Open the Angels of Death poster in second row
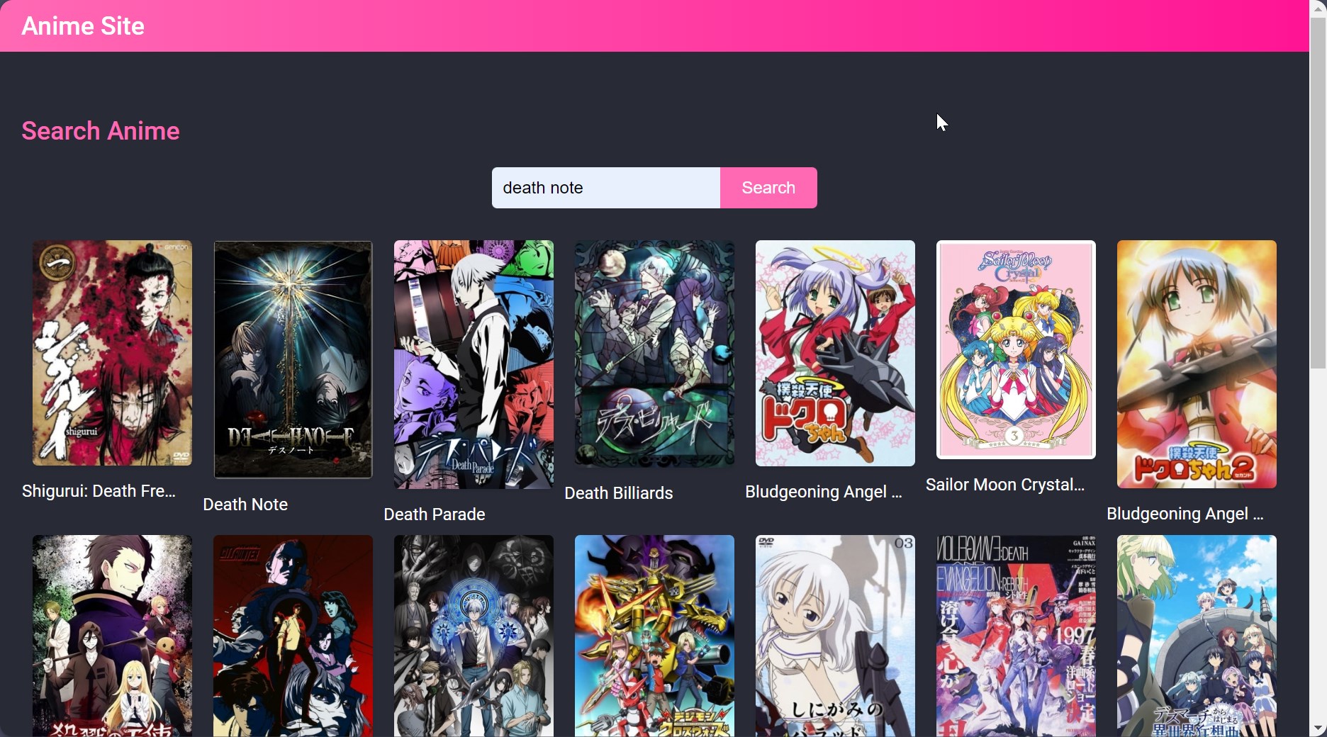 [112, 636]
